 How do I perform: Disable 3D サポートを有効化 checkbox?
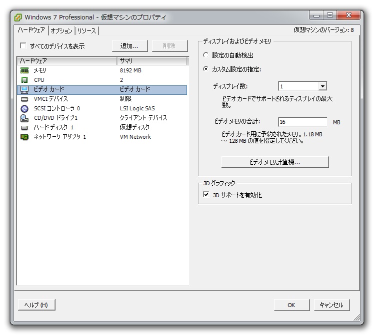tap(206, 194)
